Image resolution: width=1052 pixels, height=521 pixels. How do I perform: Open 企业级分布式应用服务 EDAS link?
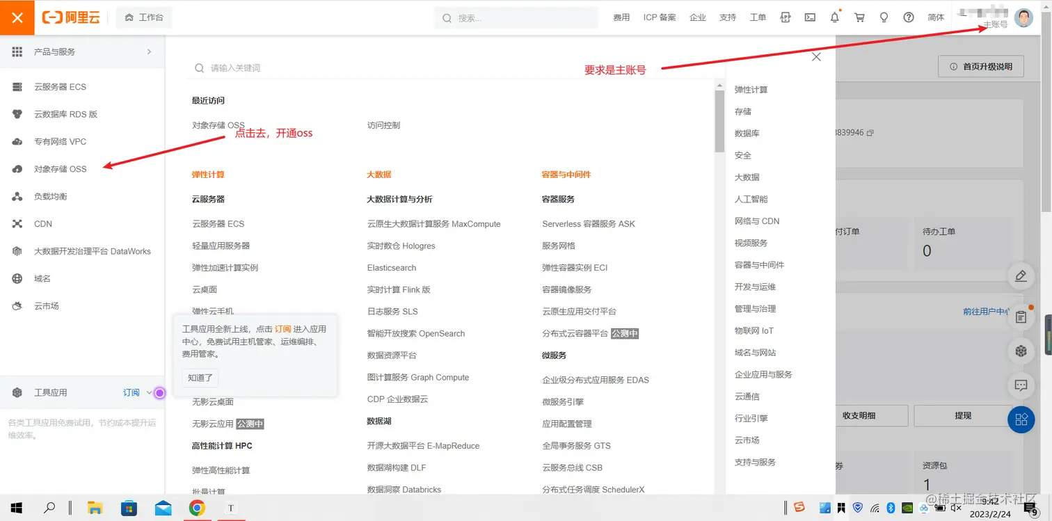point(596,380)
